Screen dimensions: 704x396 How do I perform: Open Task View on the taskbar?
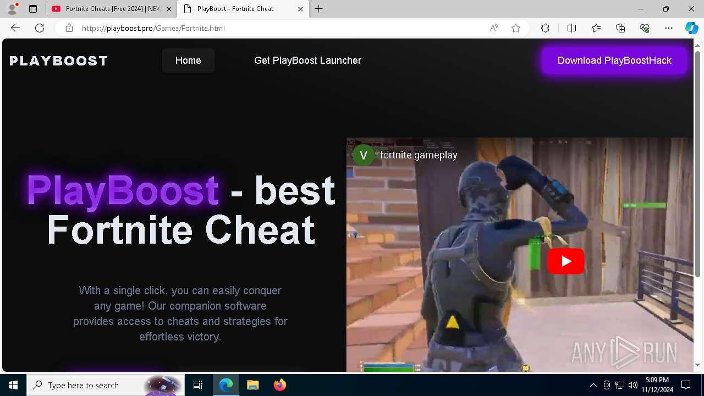198,385
